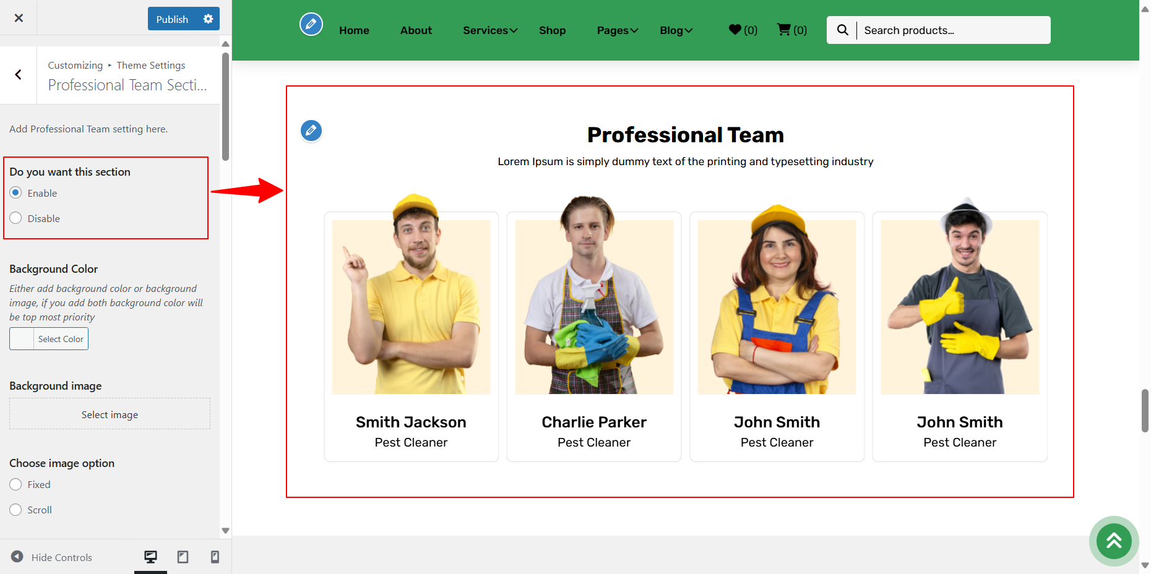Select the Disable radio button
Image resolution: width=1151 pixels, height=574 pixels.
[16, 218]
